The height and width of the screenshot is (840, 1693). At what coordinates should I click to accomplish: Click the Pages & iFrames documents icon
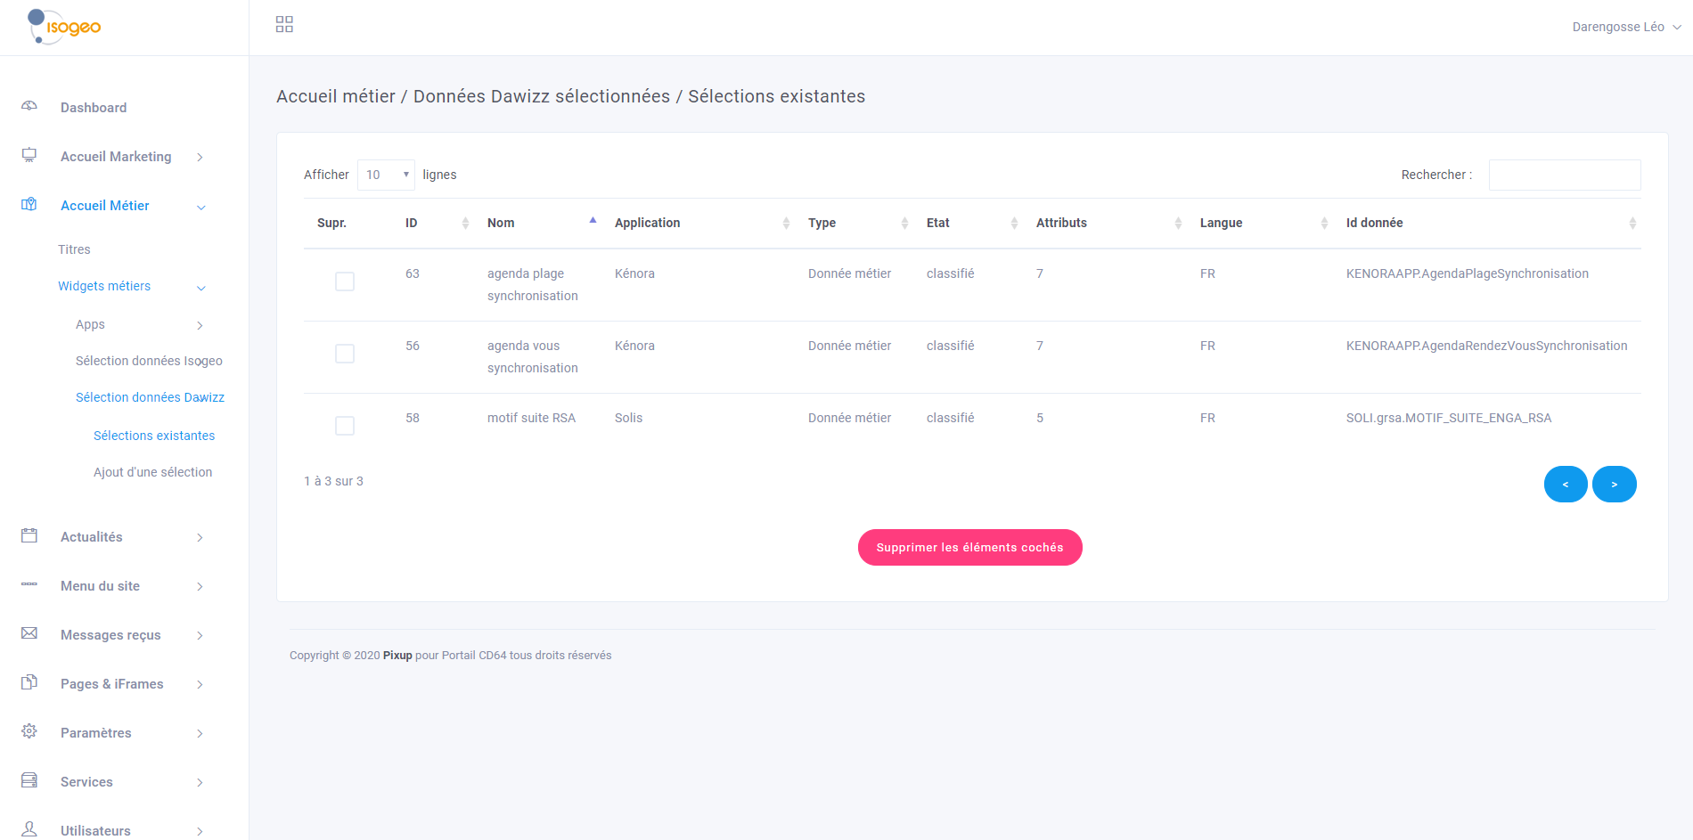pos(29,682)
